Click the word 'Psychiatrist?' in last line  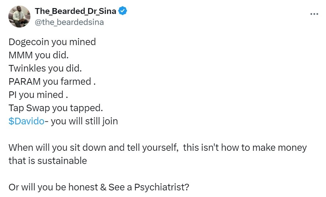pyautogui.click(x=162, y=187)
